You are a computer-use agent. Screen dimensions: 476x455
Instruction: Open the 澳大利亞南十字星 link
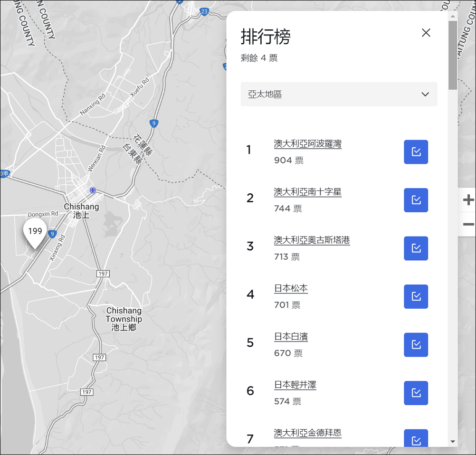click(307, 192)
